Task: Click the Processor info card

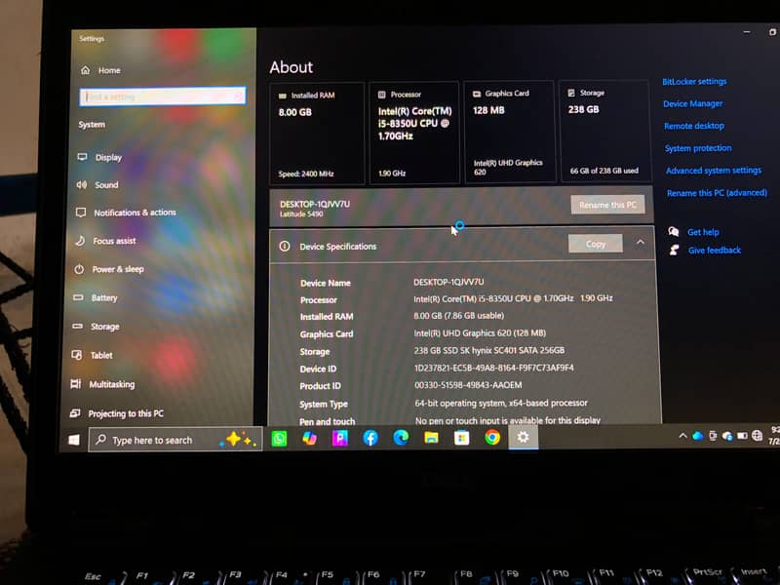Action: (413, 133)
